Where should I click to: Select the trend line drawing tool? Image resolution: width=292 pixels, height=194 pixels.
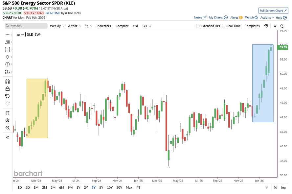[8, 35]
